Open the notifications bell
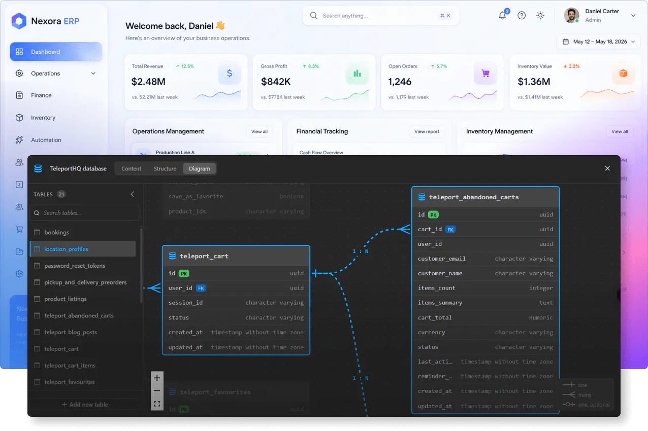Viewport: 648px width, 431px height. click(x=502, y=15)
